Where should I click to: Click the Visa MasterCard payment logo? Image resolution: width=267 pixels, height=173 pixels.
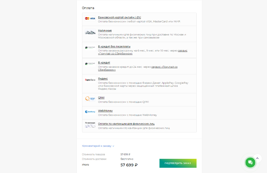point(90,18)
